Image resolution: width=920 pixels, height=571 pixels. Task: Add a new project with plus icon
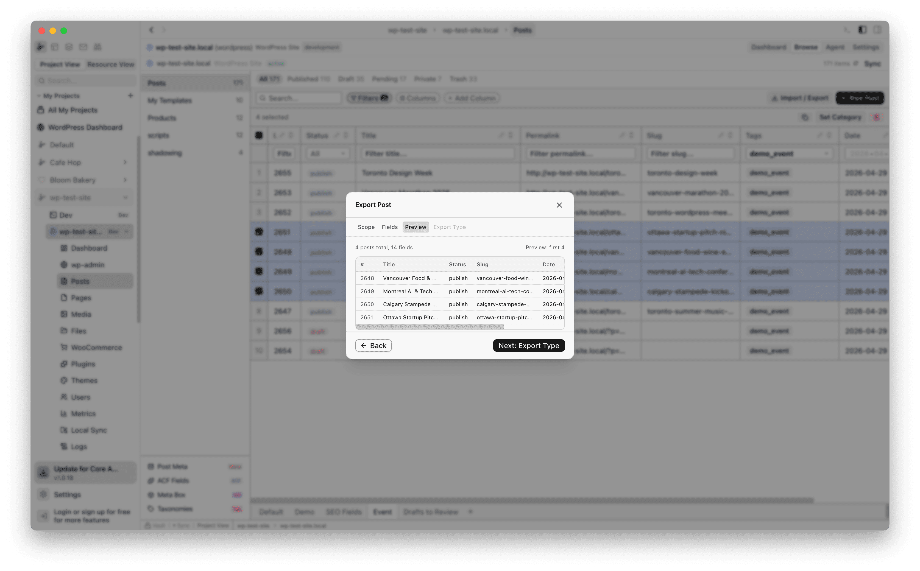pos(130,96)
